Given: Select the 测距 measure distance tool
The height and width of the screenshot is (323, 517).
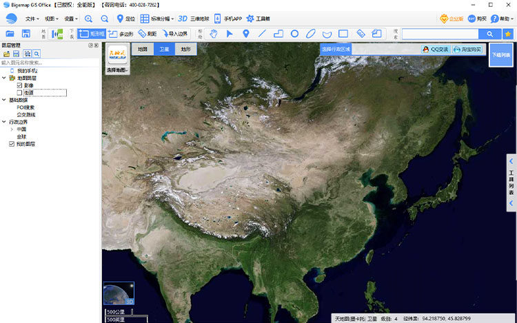Looking at the screenshot, I should click(147, 34).
